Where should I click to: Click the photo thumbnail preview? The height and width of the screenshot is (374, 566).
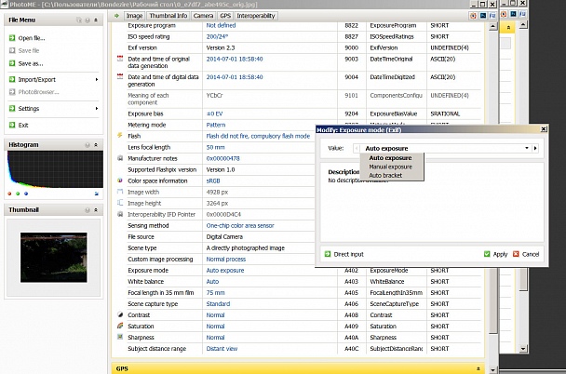click(53, 257)
